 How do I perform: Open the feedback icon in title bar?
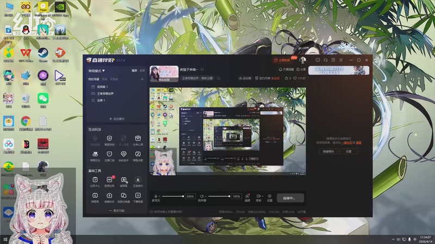(x=333, y=60)
